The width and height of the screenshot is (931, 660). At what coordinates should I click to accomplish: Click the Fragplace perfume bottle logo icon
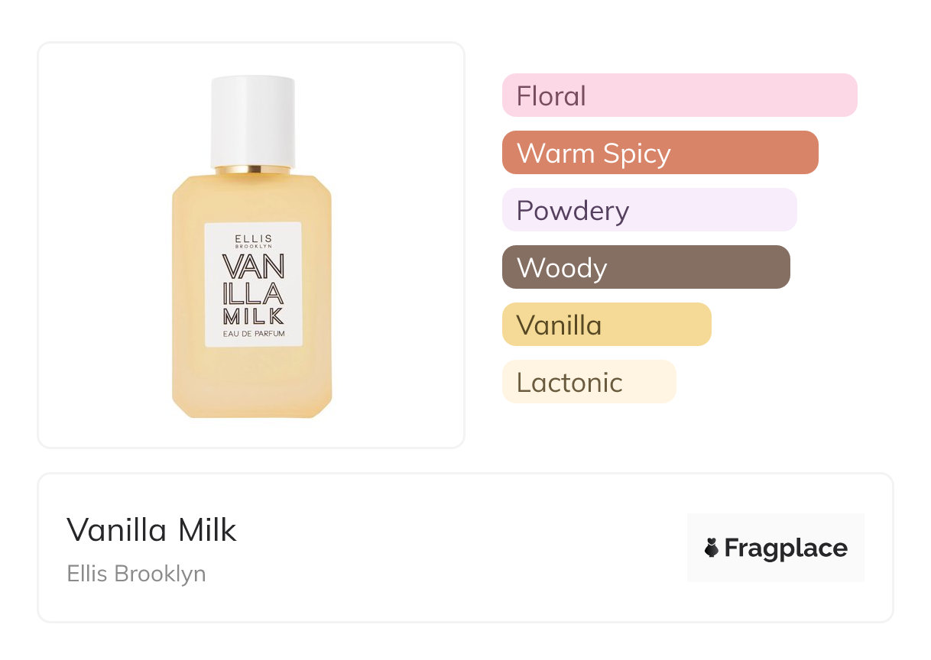(712, 548)
